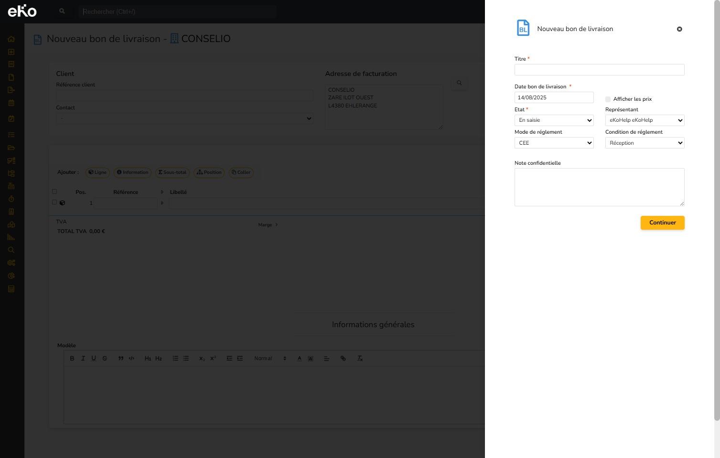The height and width of the screenshot is (458, 720).
Task: Toggle bold in the Modèle editor
Action: pos(72,358)
